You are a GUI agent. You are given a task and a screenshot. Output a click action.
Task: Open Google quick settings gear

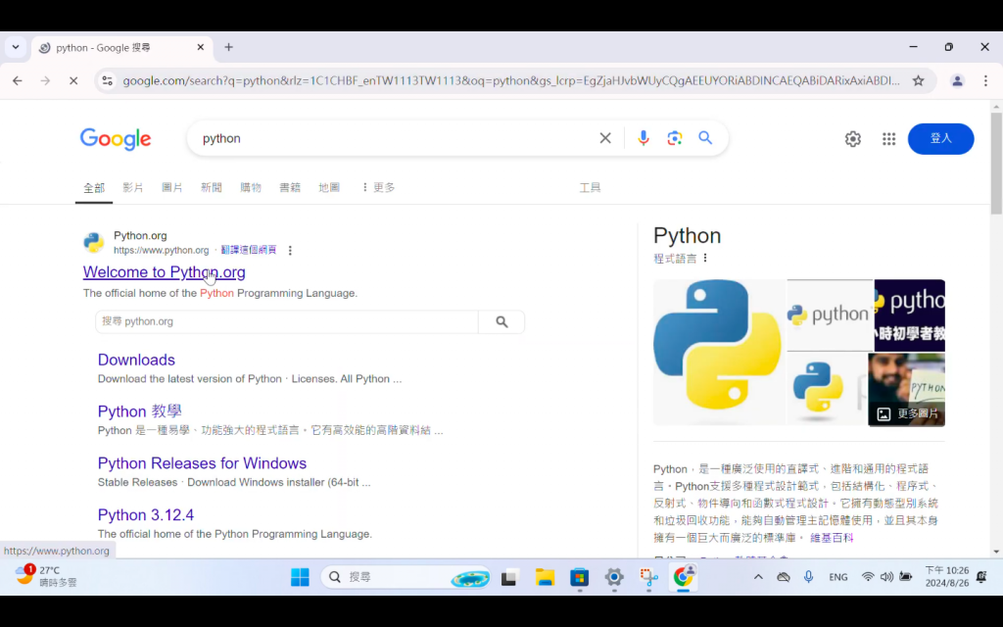point(853,139)
